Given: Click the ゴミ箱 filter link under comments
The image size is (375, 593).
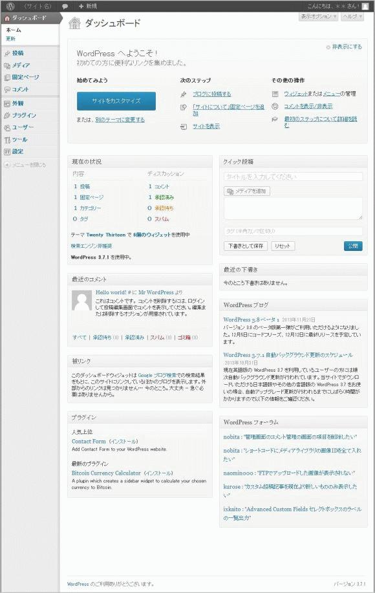Looking at the screenshot, I should (x=184, y=338).
